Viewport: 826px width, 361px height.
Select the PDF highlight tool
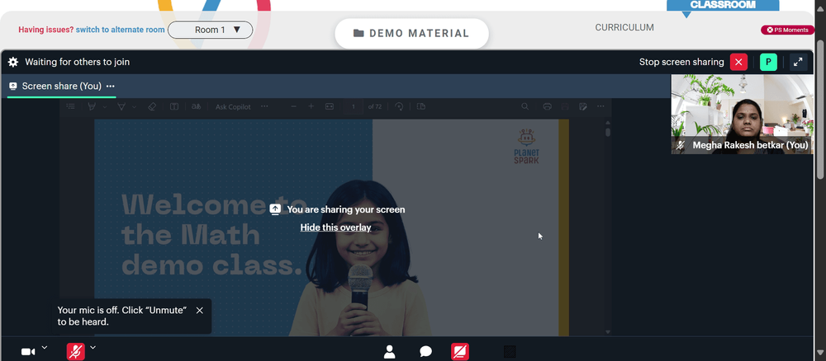click(92, 106)
